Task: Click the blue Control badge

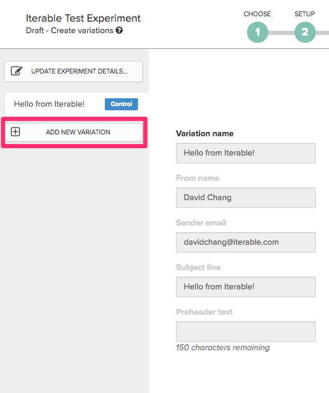Action: coord(121,104)
